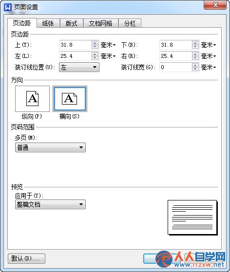Switch to the 版式 layout tab

tap(72, 23)
